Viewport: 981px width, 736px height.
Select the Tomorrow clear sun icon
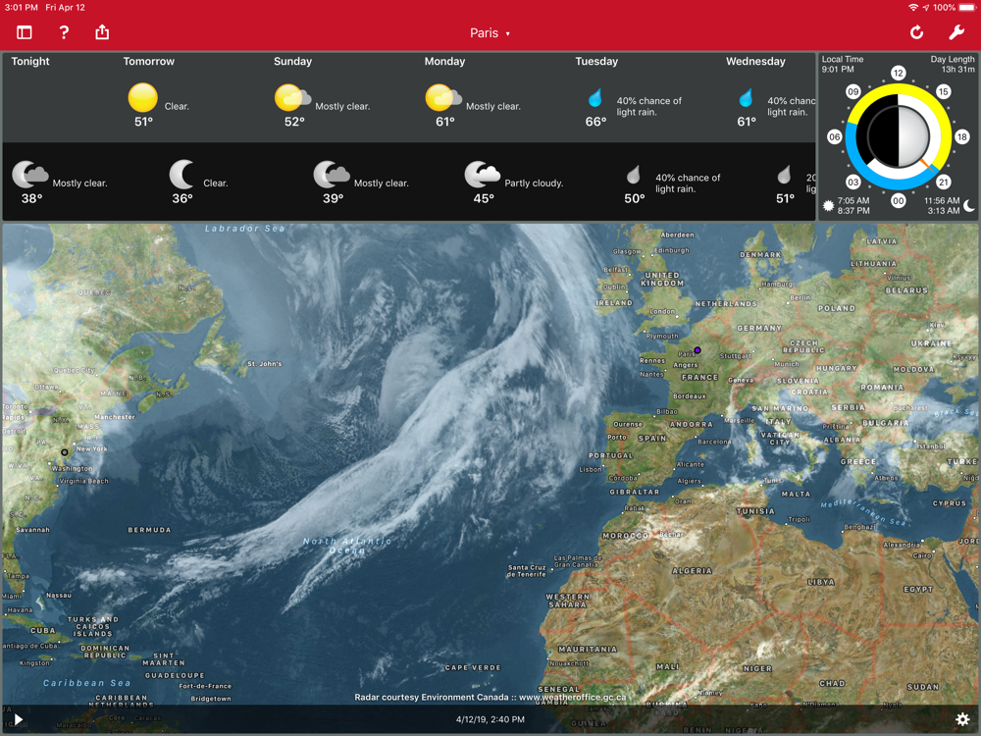tap(142, 98)
